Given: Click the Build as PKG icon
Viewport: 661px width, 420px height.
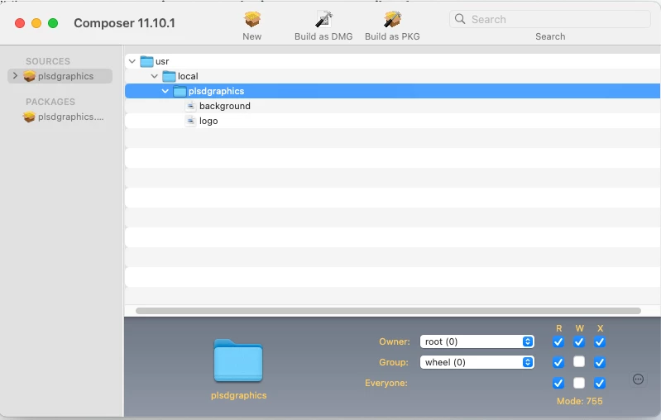Looking at the screenshot, I should tap(392, 19).
